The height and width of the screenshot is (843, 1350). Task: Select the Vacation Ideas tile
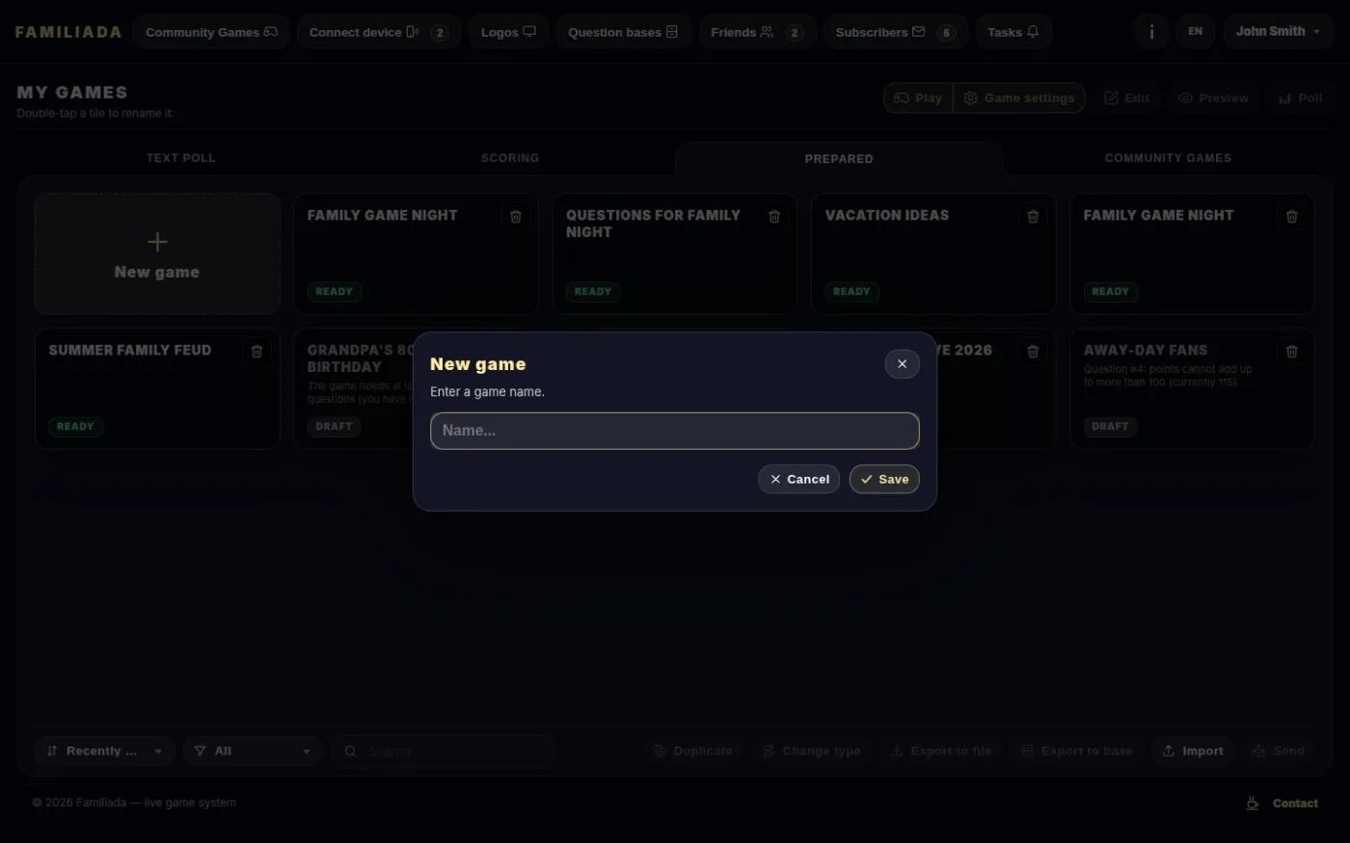tap(933, 253)
